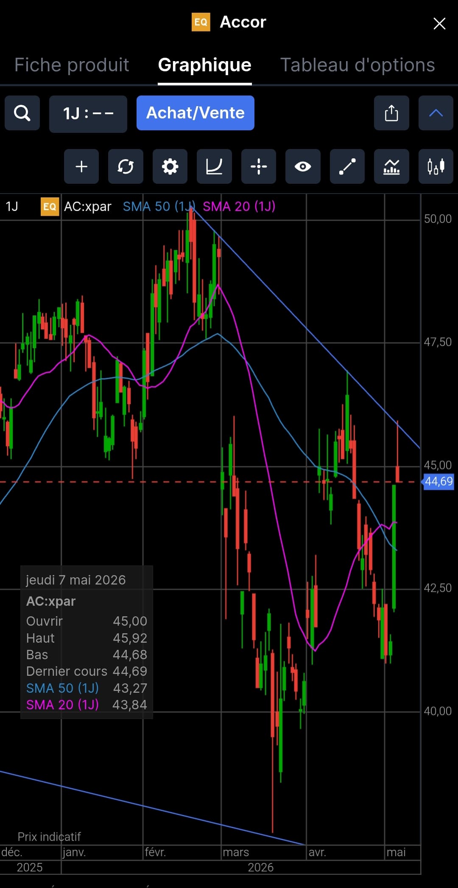Toggle visibility with the eye icon

(303, 166)
